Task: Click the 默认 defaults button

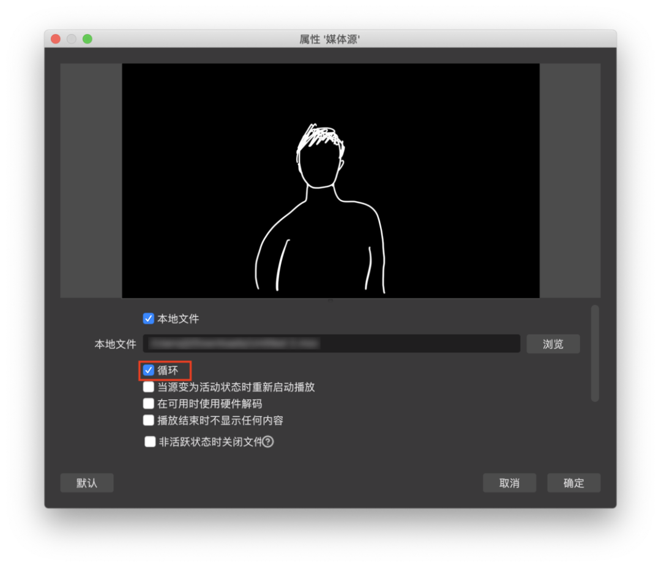Action: (87, 483)
